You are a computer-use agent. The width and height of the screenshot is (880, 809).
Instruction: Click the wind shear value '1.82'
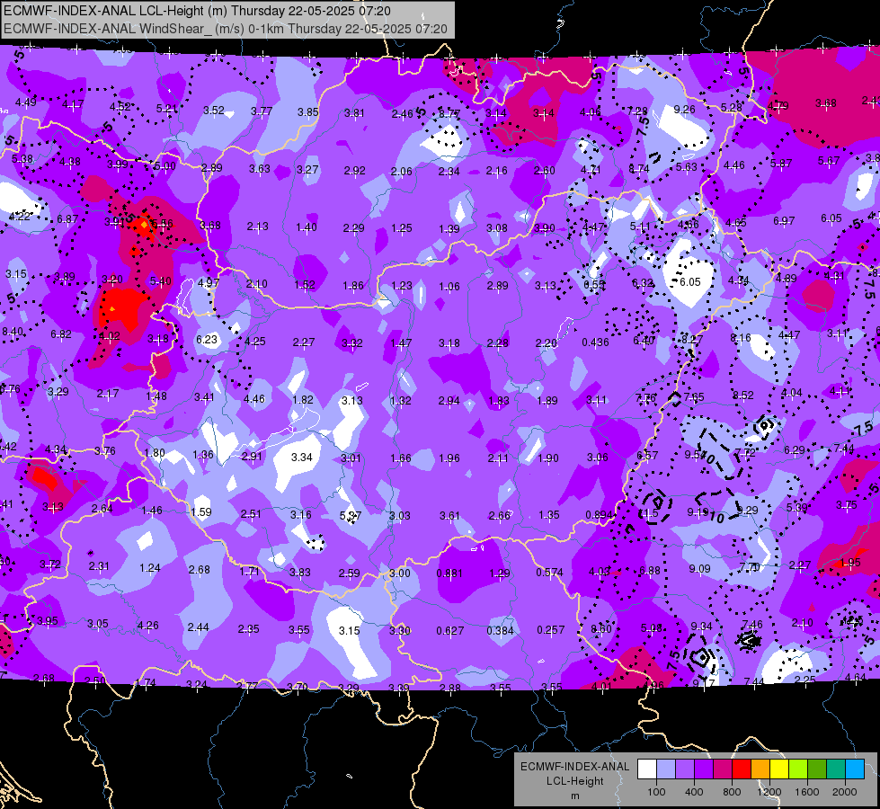(x=303, y=400)
